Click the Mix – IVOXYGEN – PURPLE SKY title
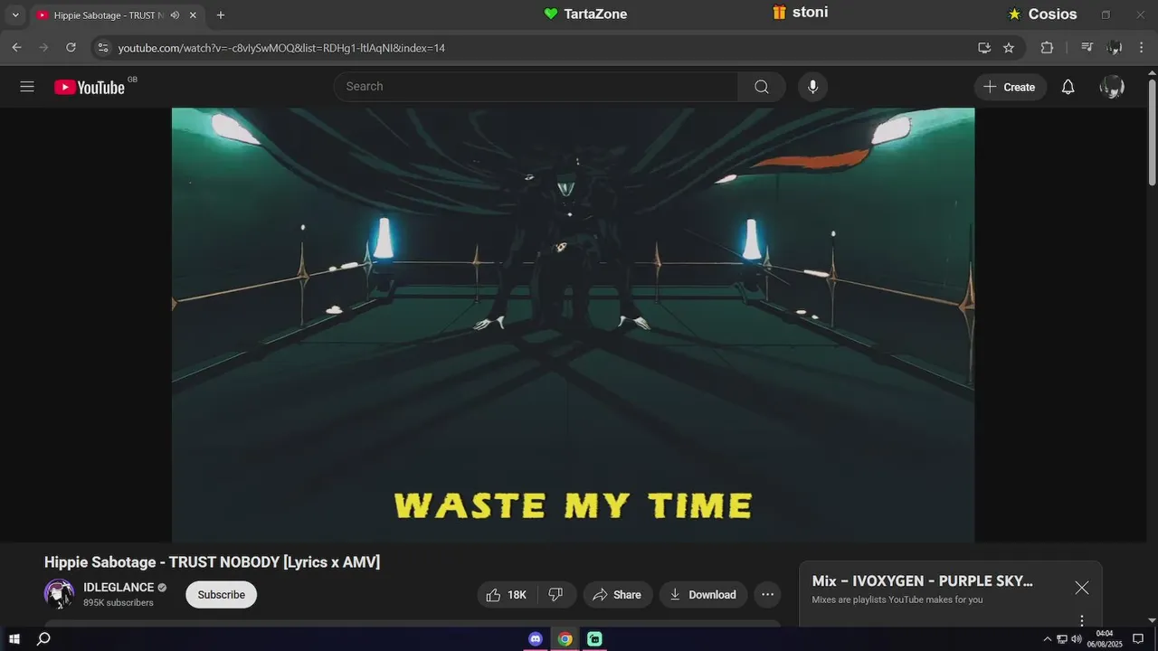 coord(922,581)
